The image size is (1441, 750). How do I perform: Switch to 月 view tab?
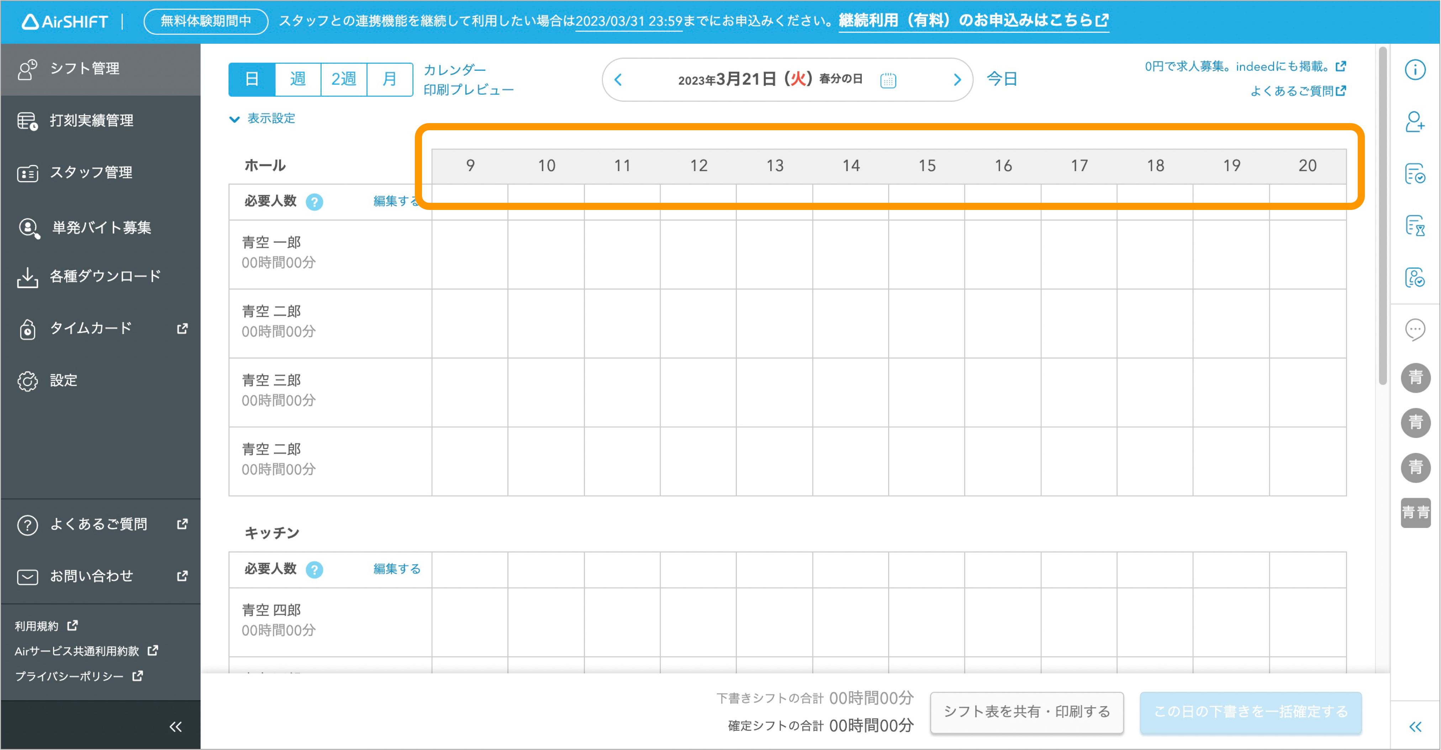[390, 79]
